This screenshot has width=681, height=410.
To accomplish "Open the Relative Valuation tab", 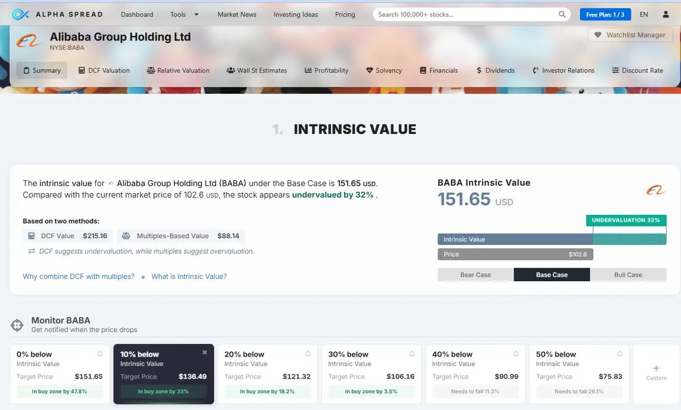I will point(178,70).
